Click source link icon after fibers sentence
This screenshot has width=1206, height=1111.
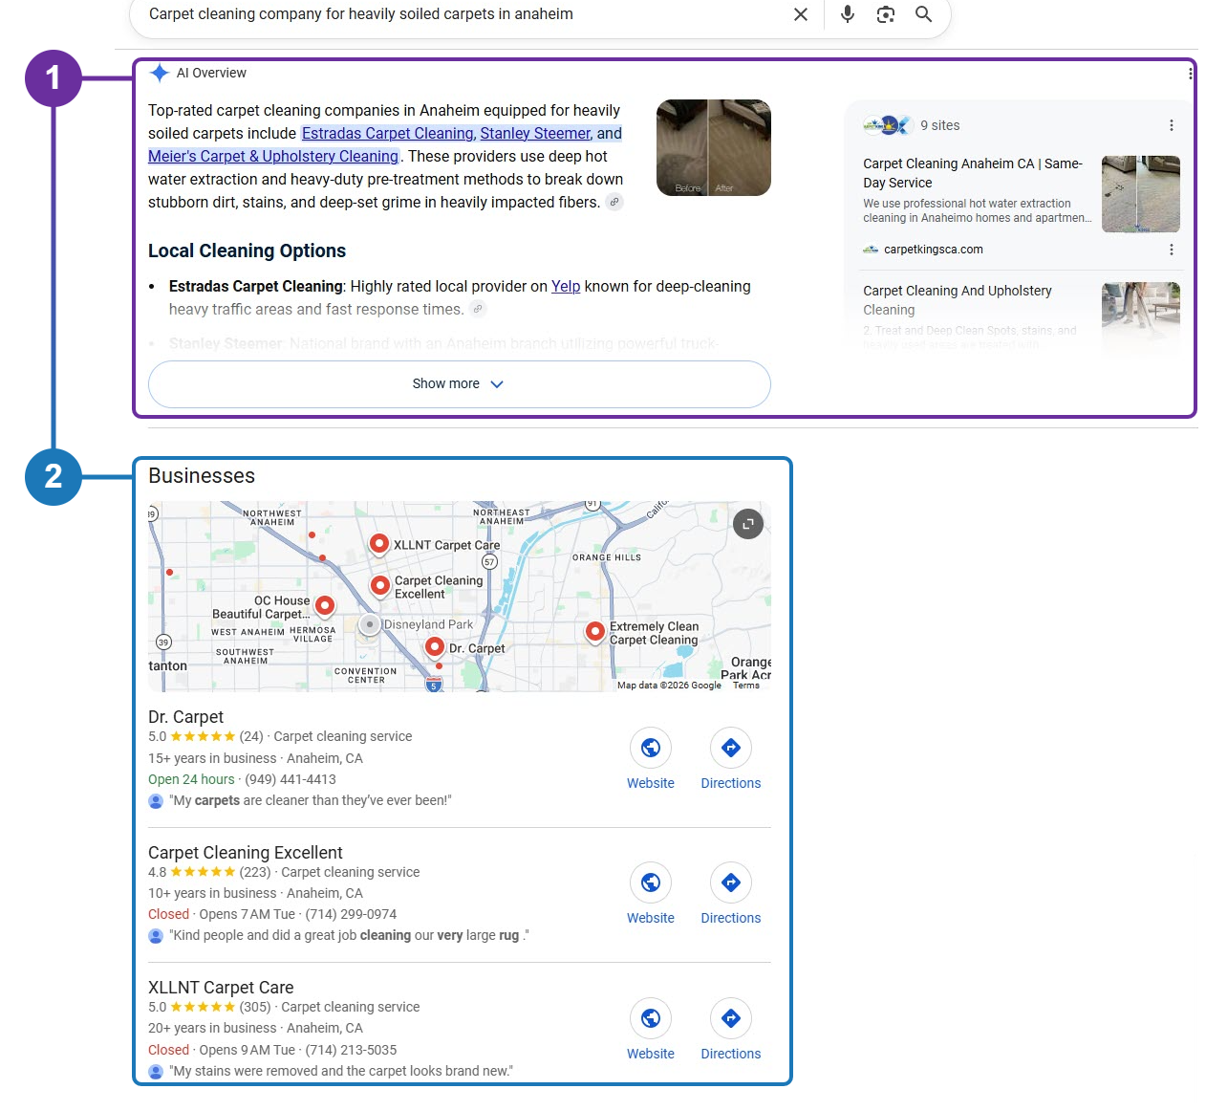point(614,202)
